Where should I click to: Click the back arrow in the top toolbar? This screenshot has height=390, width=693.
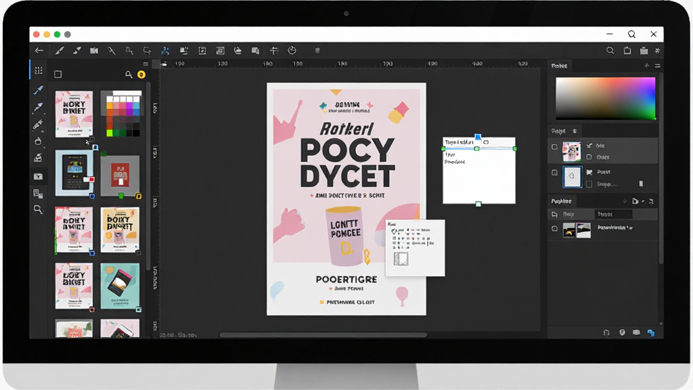coord(39,51)
